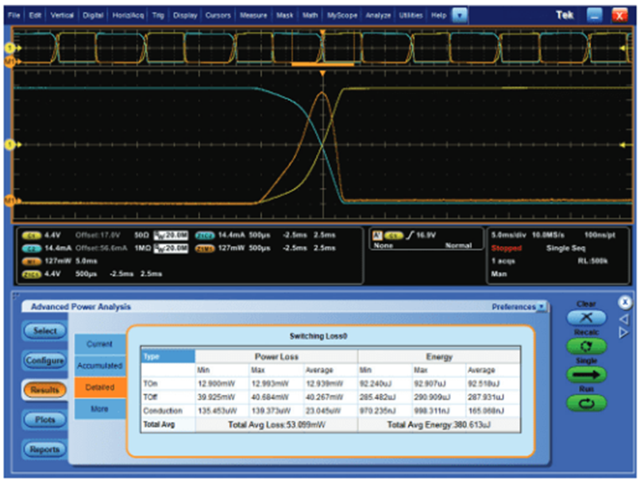Open the Analyze menu

click(378, 15)
